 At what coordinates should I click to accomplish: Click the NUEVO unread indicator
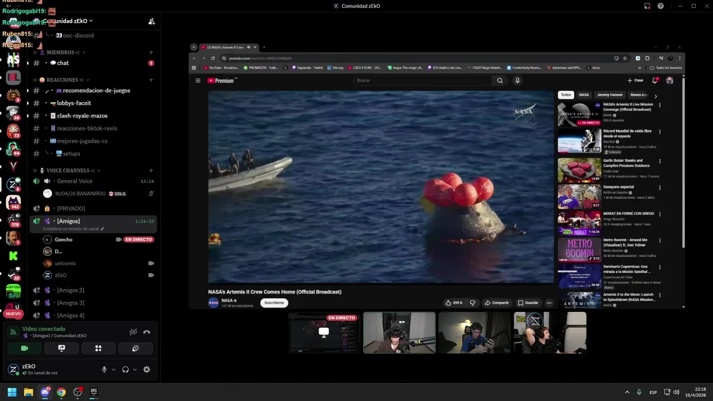click(13, 314)
